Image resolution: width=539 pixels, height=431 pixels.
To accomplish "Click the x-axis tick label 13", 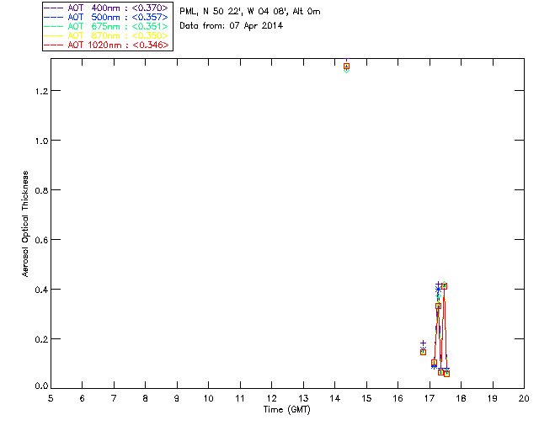I will click(x=303, y=398).
